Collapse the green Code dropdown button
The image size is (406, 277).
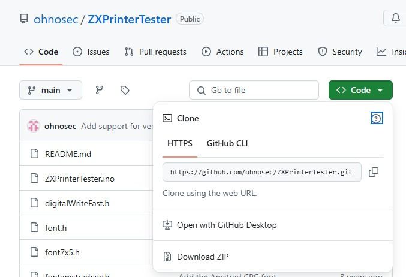360,90
